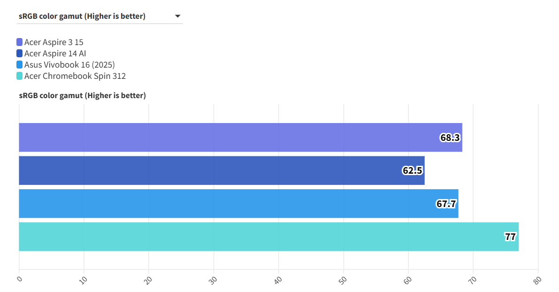Toggle the Acer Aspire 3 15 legend label
Screen dimensions: 559x292
point(54,42)
